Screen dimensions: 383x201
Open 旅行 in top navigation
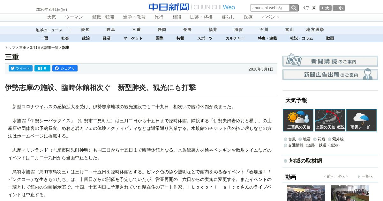[x=159, y=17]
